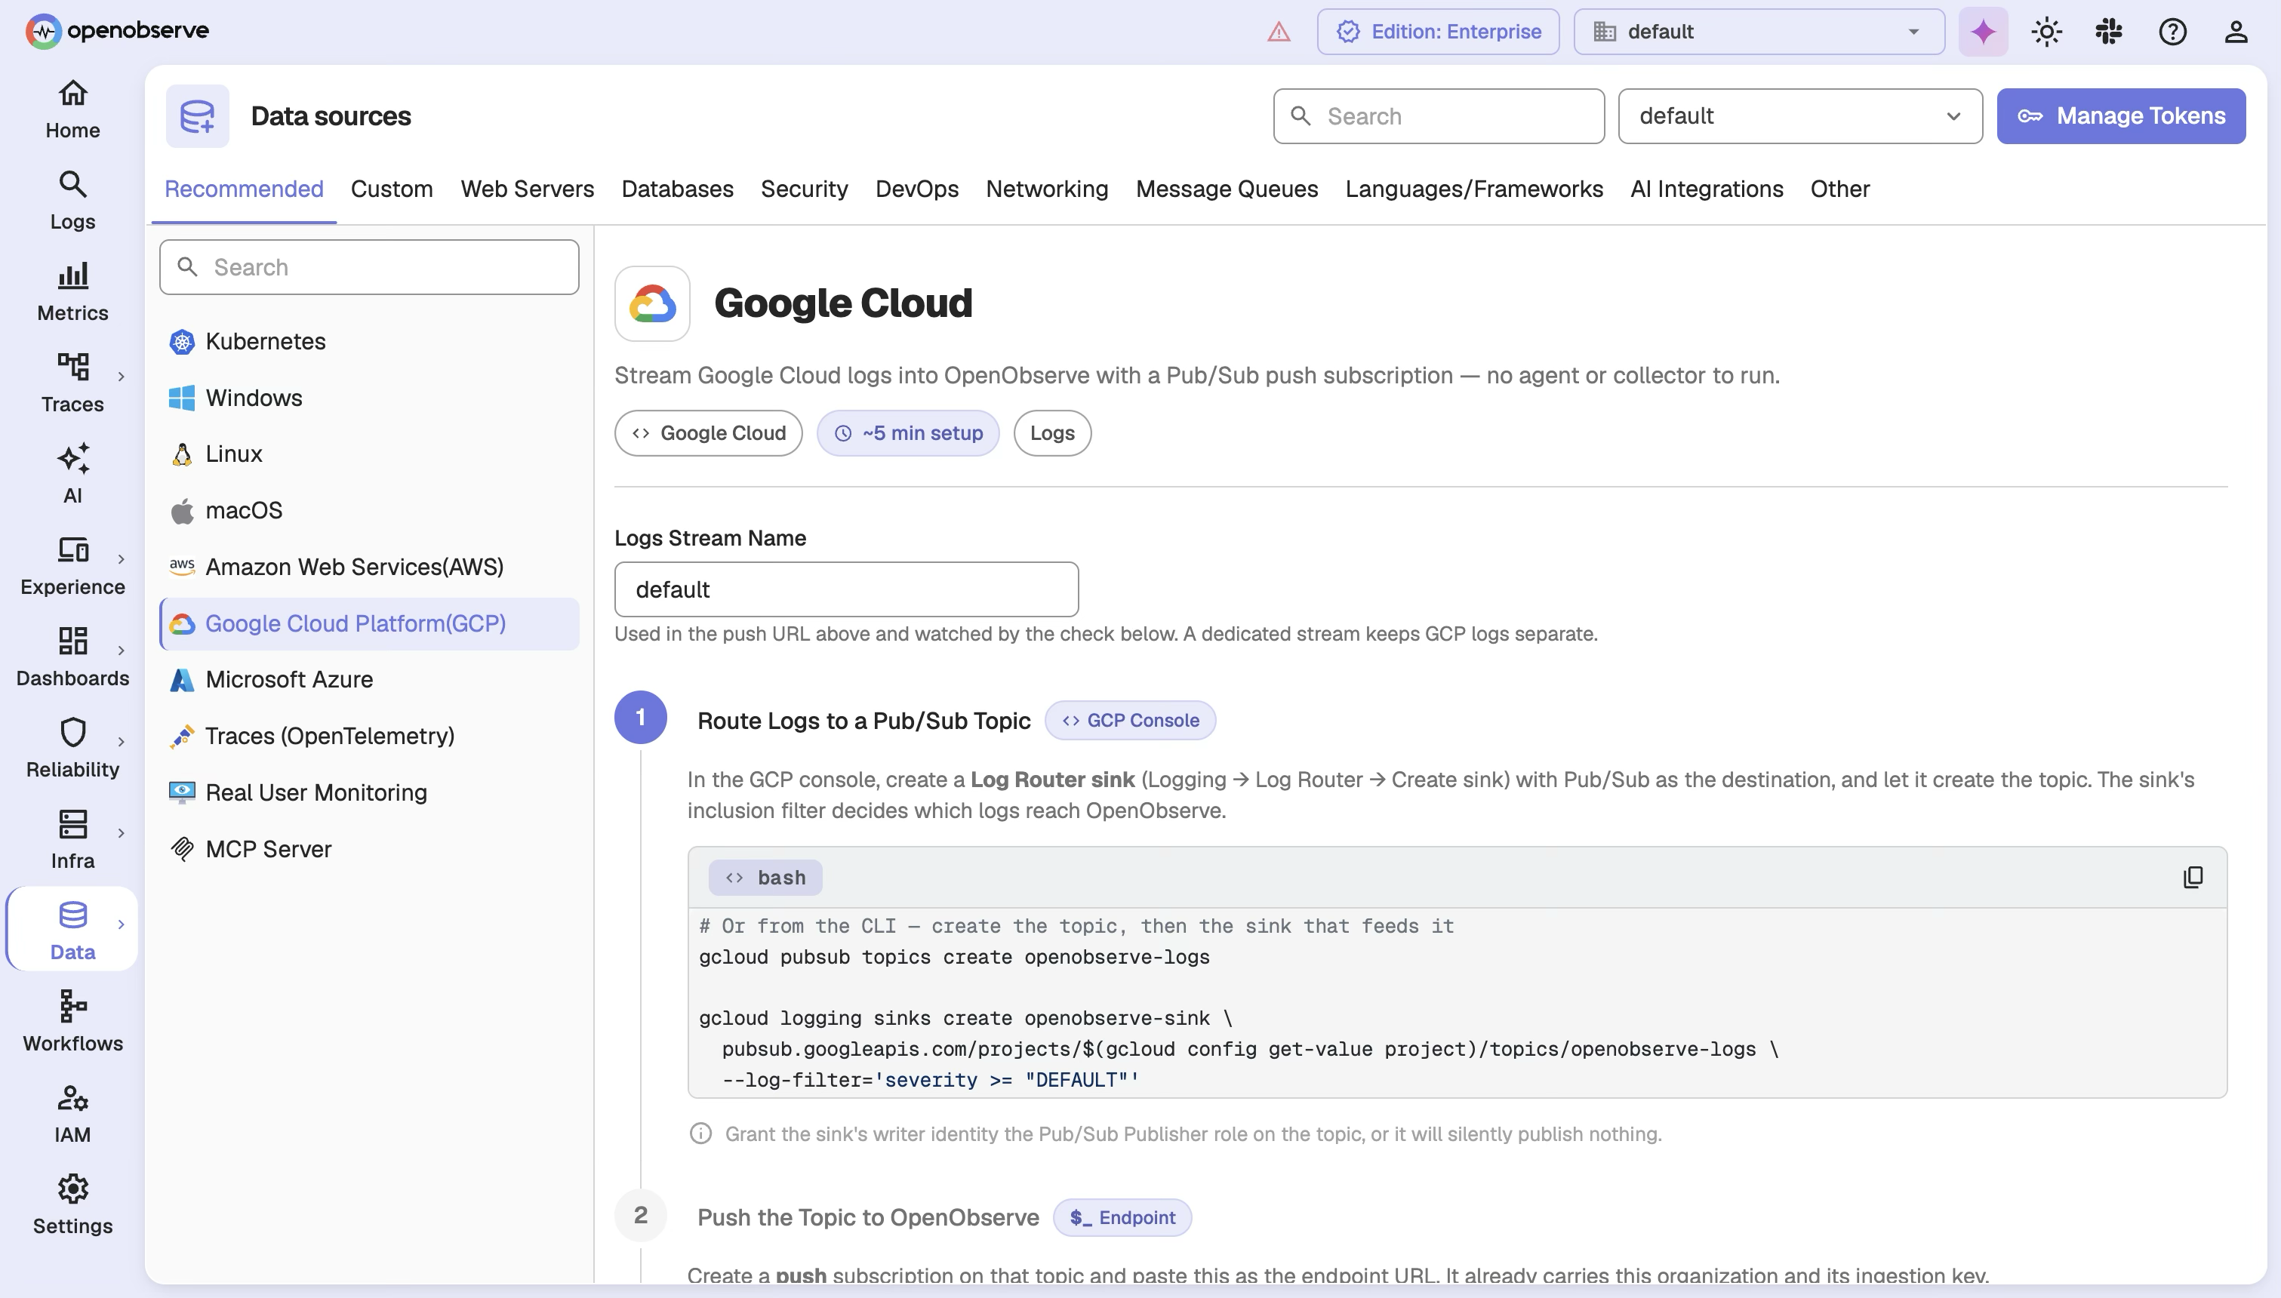Open the Networking tab
The height and width of the screenshot is (1298, 2281).
[x=1046, y=189]
